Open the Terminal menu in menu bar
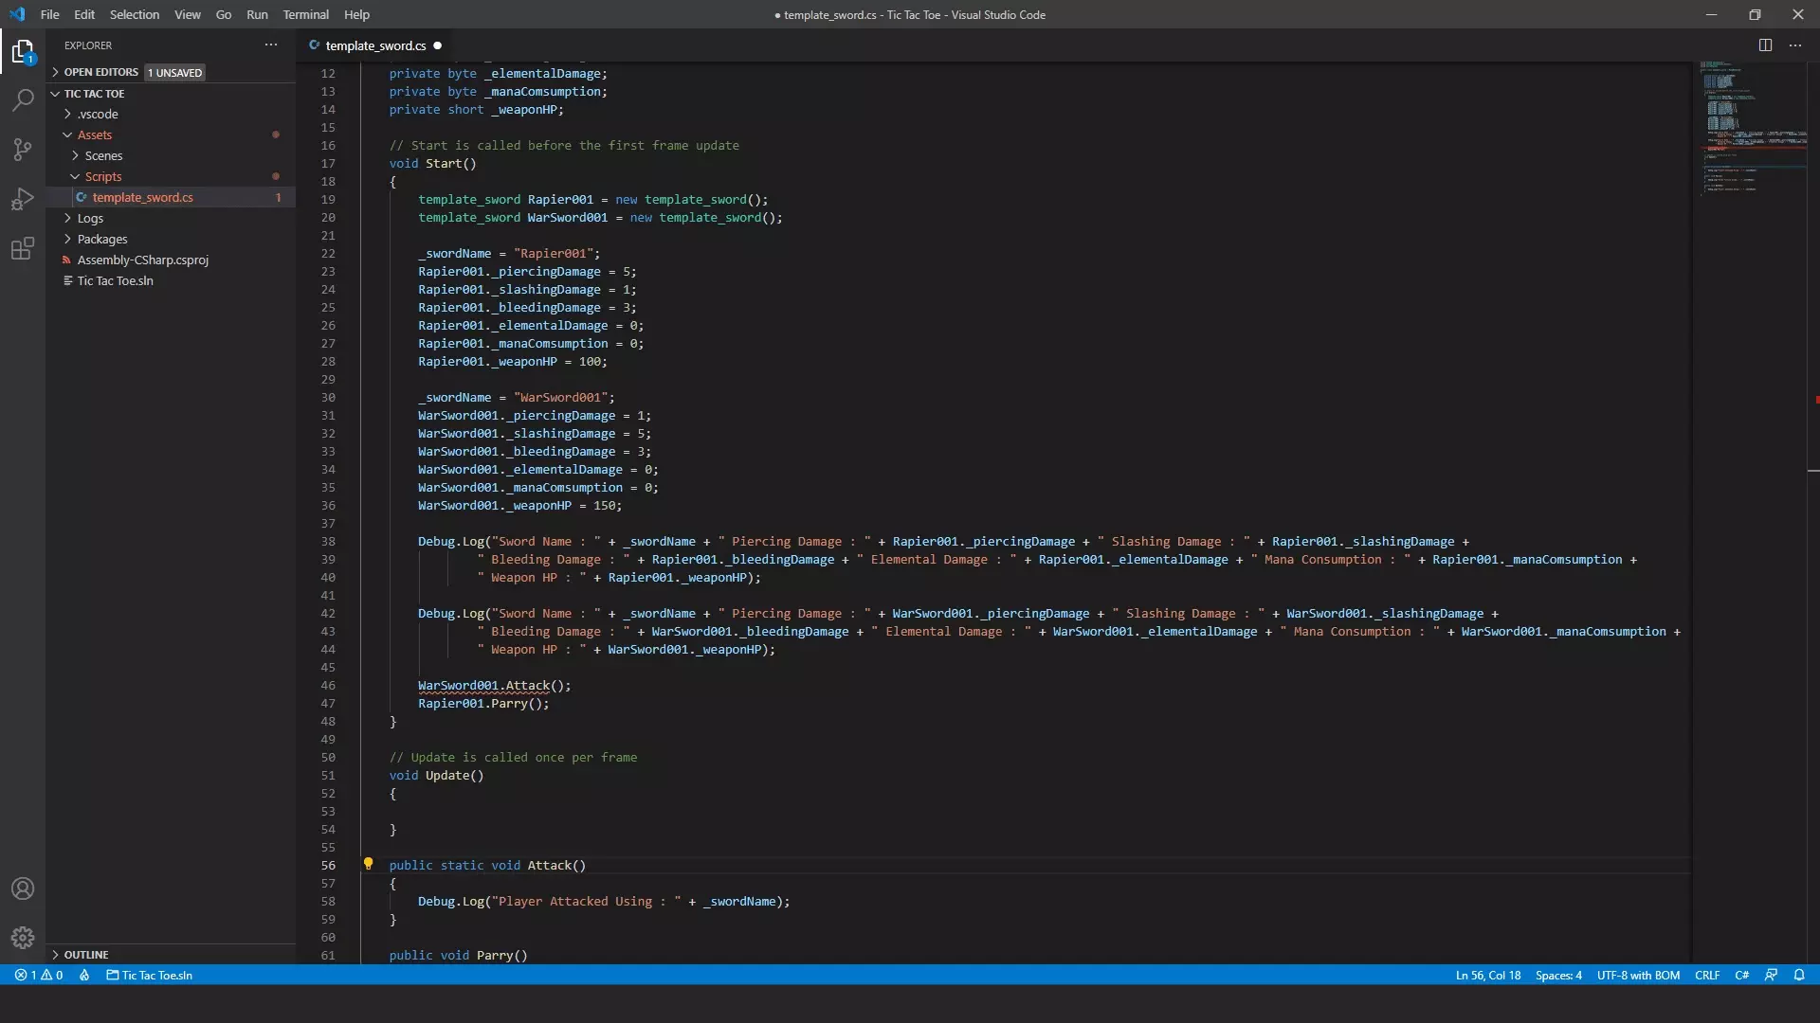 pyautogui.click(x=305, y=14)
